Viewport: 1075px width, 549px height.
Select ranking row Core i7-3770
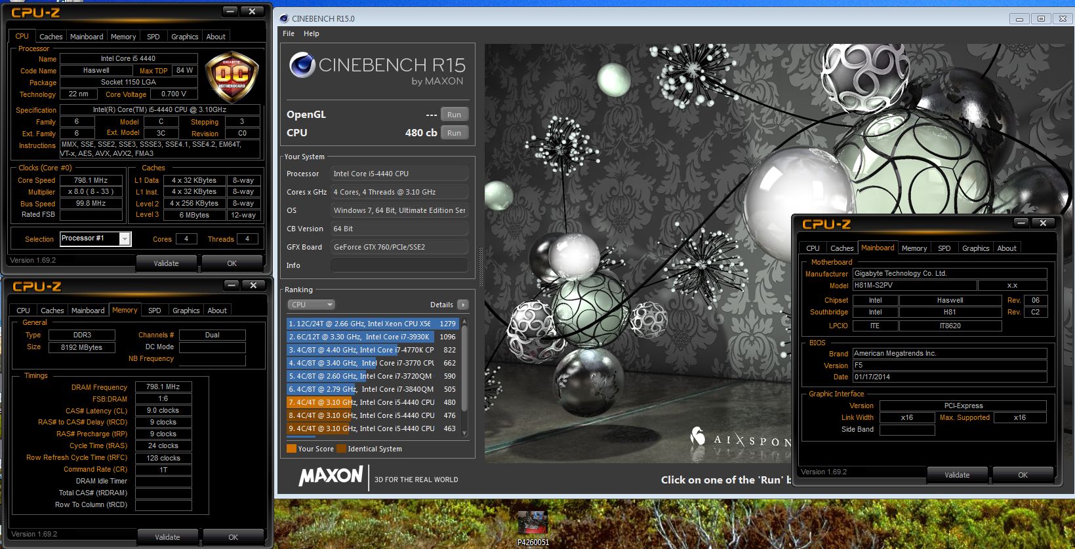372,363
